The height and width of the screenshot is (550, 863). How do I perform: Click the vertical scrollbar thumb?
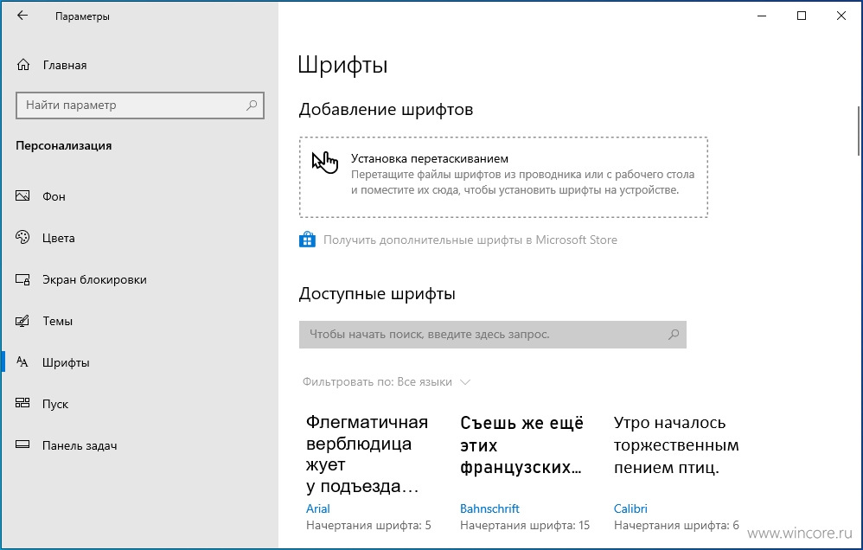click(x=860, y=131)
